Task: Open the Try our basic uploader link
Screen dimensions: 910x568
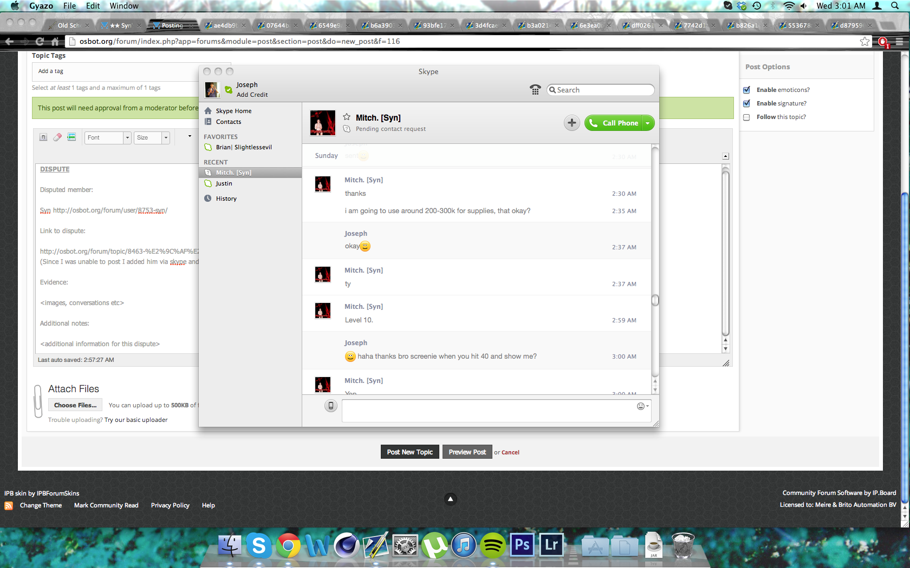Action: (136, 420)
